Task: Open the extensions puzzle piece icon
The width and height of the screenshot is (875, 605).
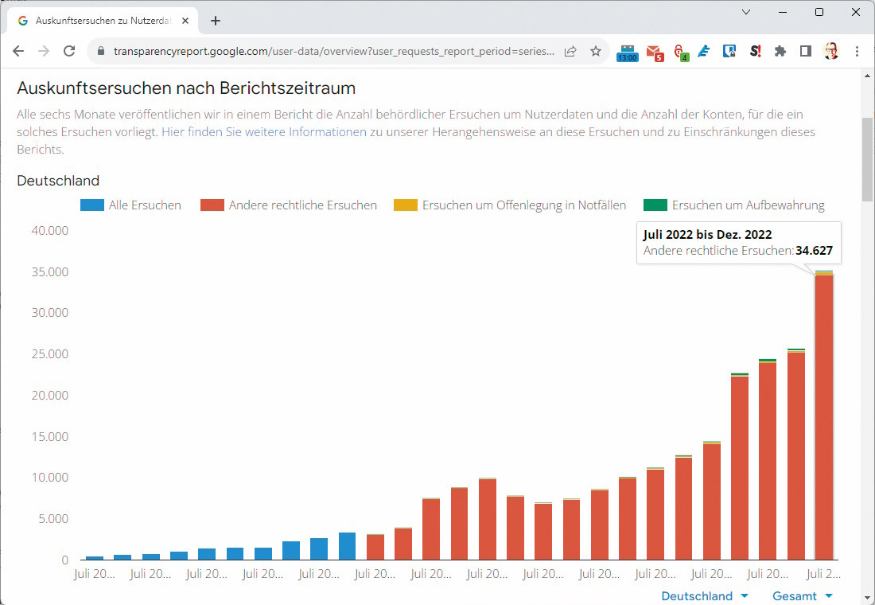Action: pyautogui.click(x=780, y=51)
